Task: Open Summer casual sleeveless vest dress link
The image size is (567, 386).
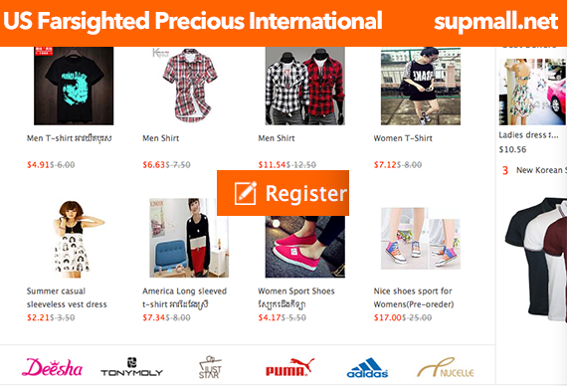Action: tap(67, 297)
